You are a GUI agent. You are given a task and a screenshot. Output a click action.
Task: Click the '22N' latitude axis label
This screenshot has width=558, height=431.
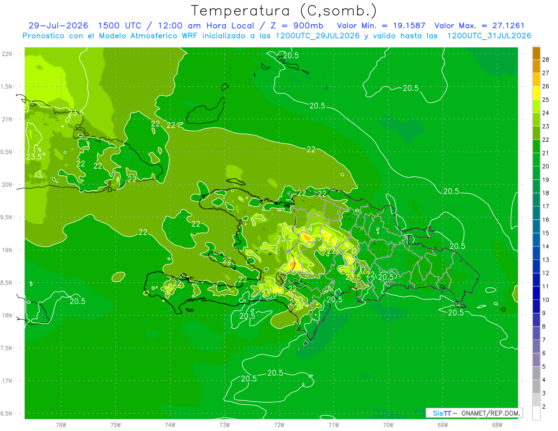click(x=7, y=54)
